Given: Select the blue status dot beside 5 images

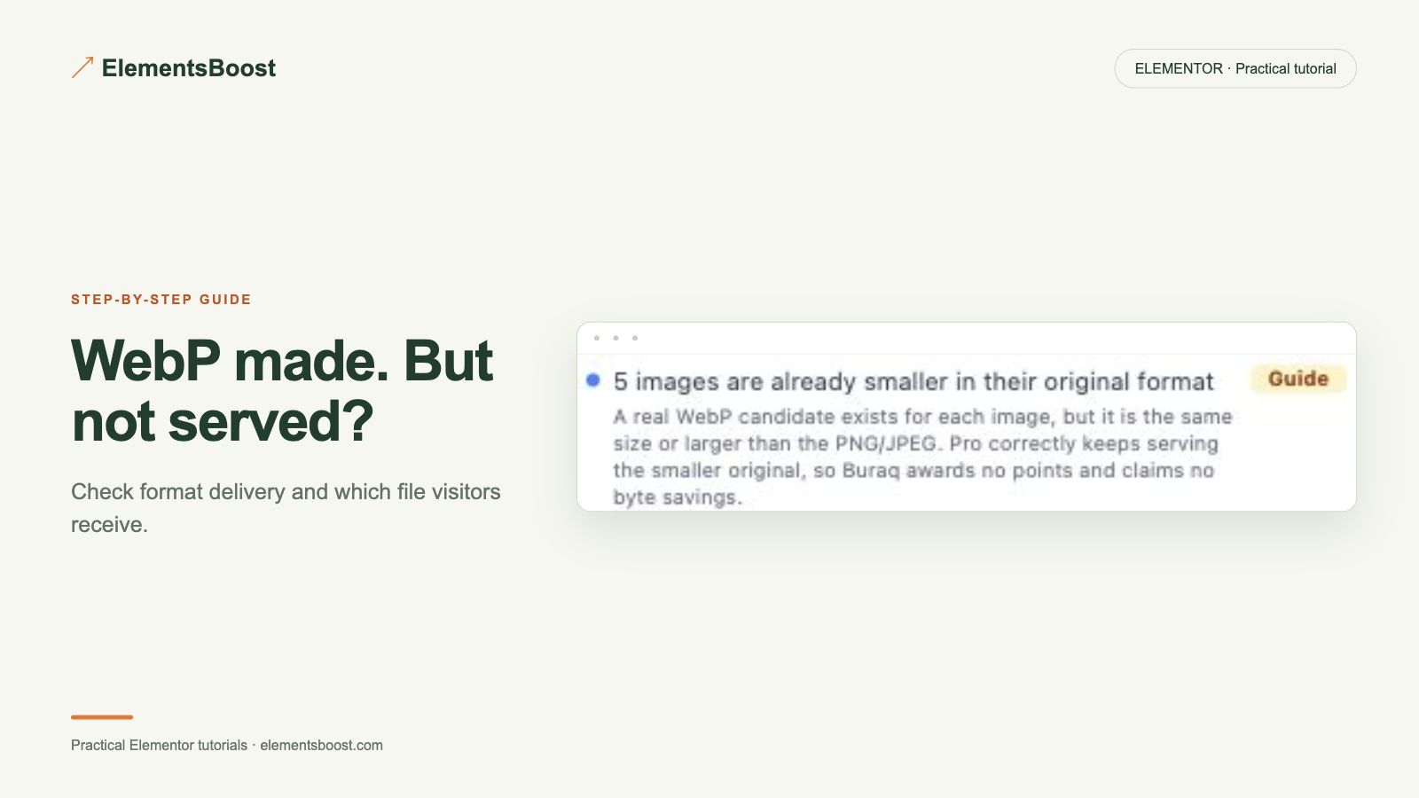Looking at the screenshot, I should (593, 380).
